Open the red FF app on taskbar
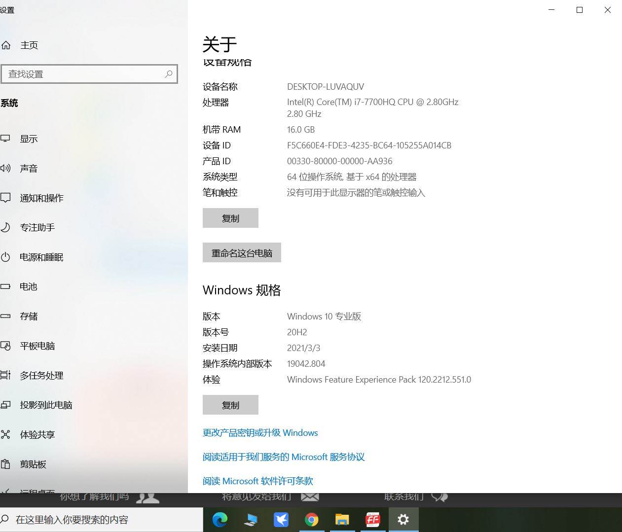 coord(373,520)
